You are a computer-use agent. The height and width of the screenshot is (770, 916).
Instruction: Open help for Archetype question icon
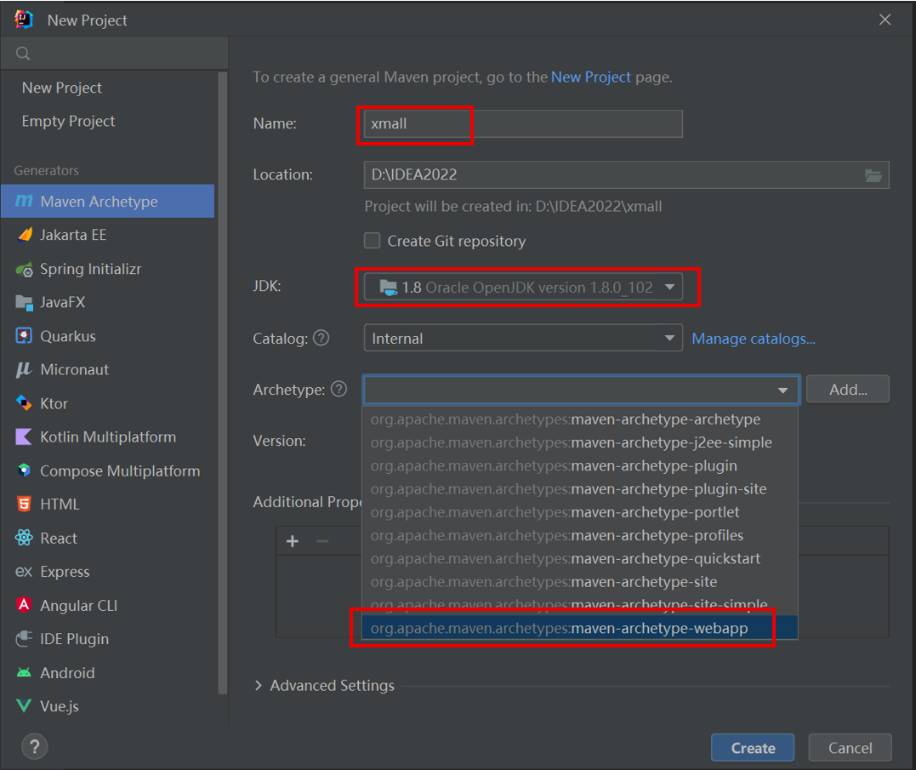[339, 389]
